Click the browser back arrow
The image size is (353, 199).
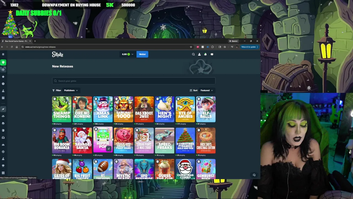pos(2,47)
